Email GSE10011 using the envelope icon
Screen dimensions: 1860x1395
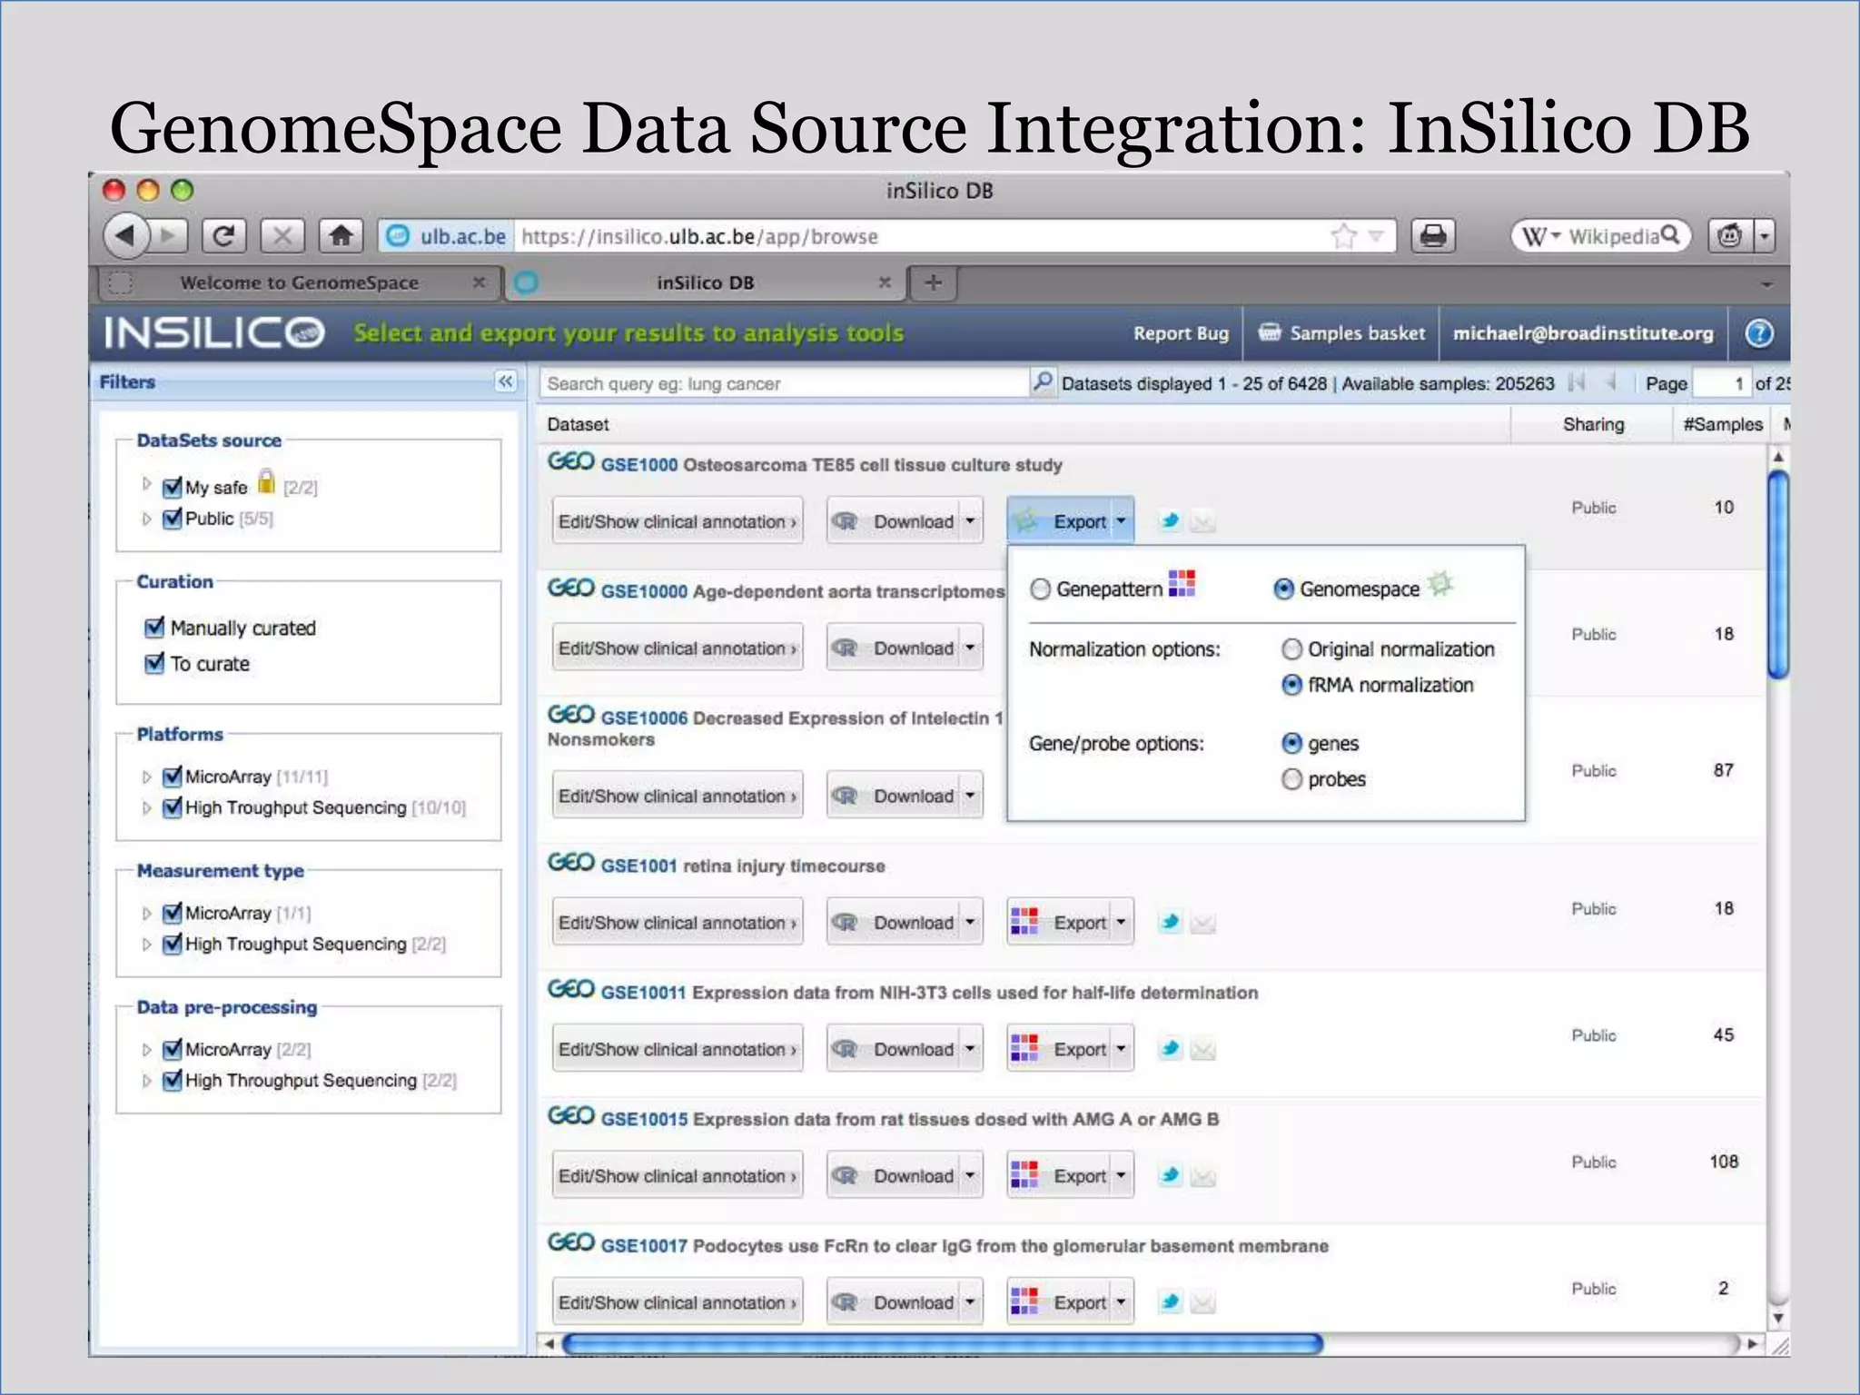[1202, 1051]
